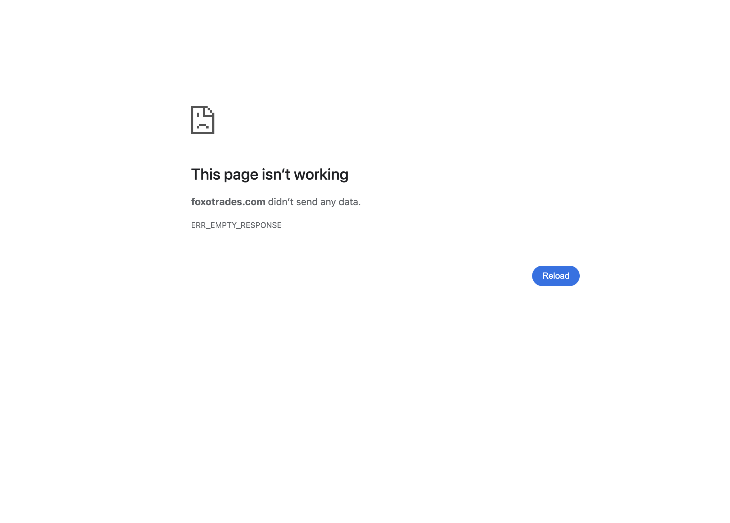Click the word "working" in the heading
The height and width of the screenshot is (523, 730).
321,174
